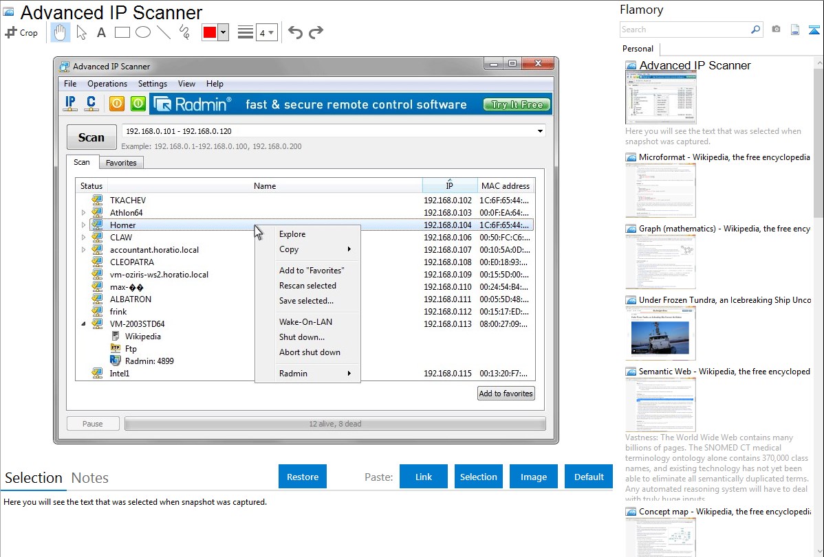Viewport: 824px width, 557px height.
Task: Click the line thickness icon
Action: pyautogui.click(x=245, y=32)
